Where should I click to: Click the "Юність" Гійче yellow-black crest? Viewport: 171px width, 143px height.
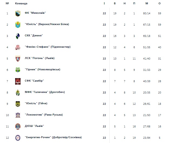(18, 104)
